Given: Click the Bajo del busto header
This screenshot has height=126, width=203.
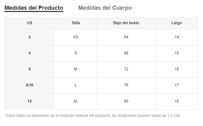Looking at the screenshot, I should click(126, 23).
